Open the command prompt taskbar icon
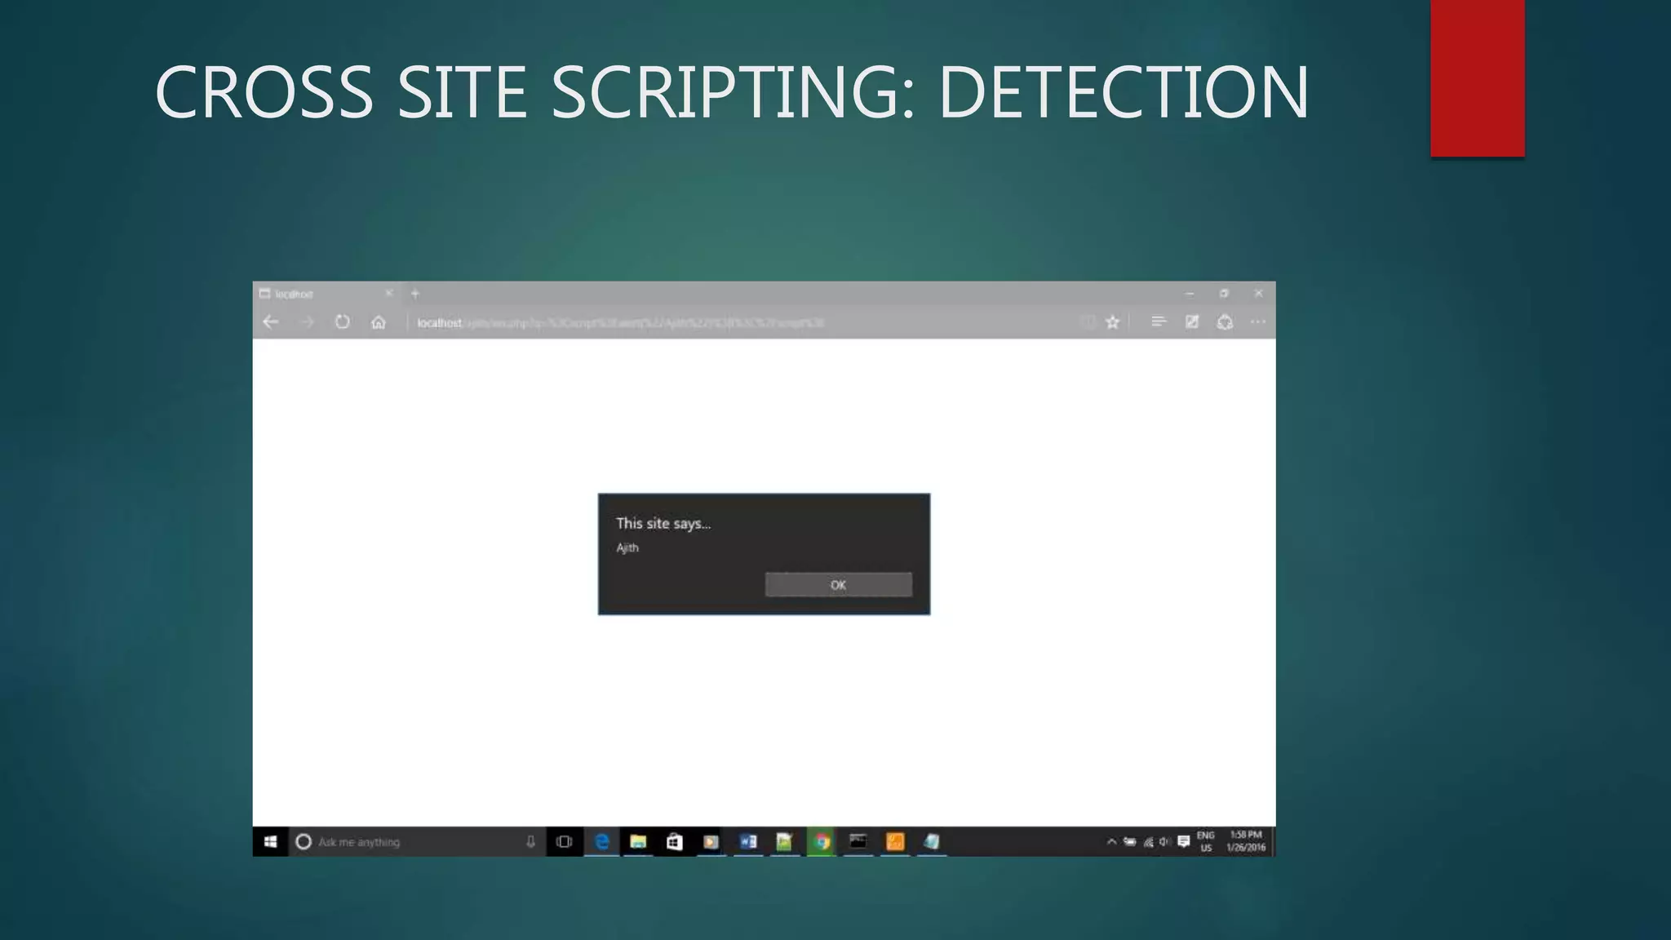The height and width of the screenshot is (940, 1671). pos(858,842)
